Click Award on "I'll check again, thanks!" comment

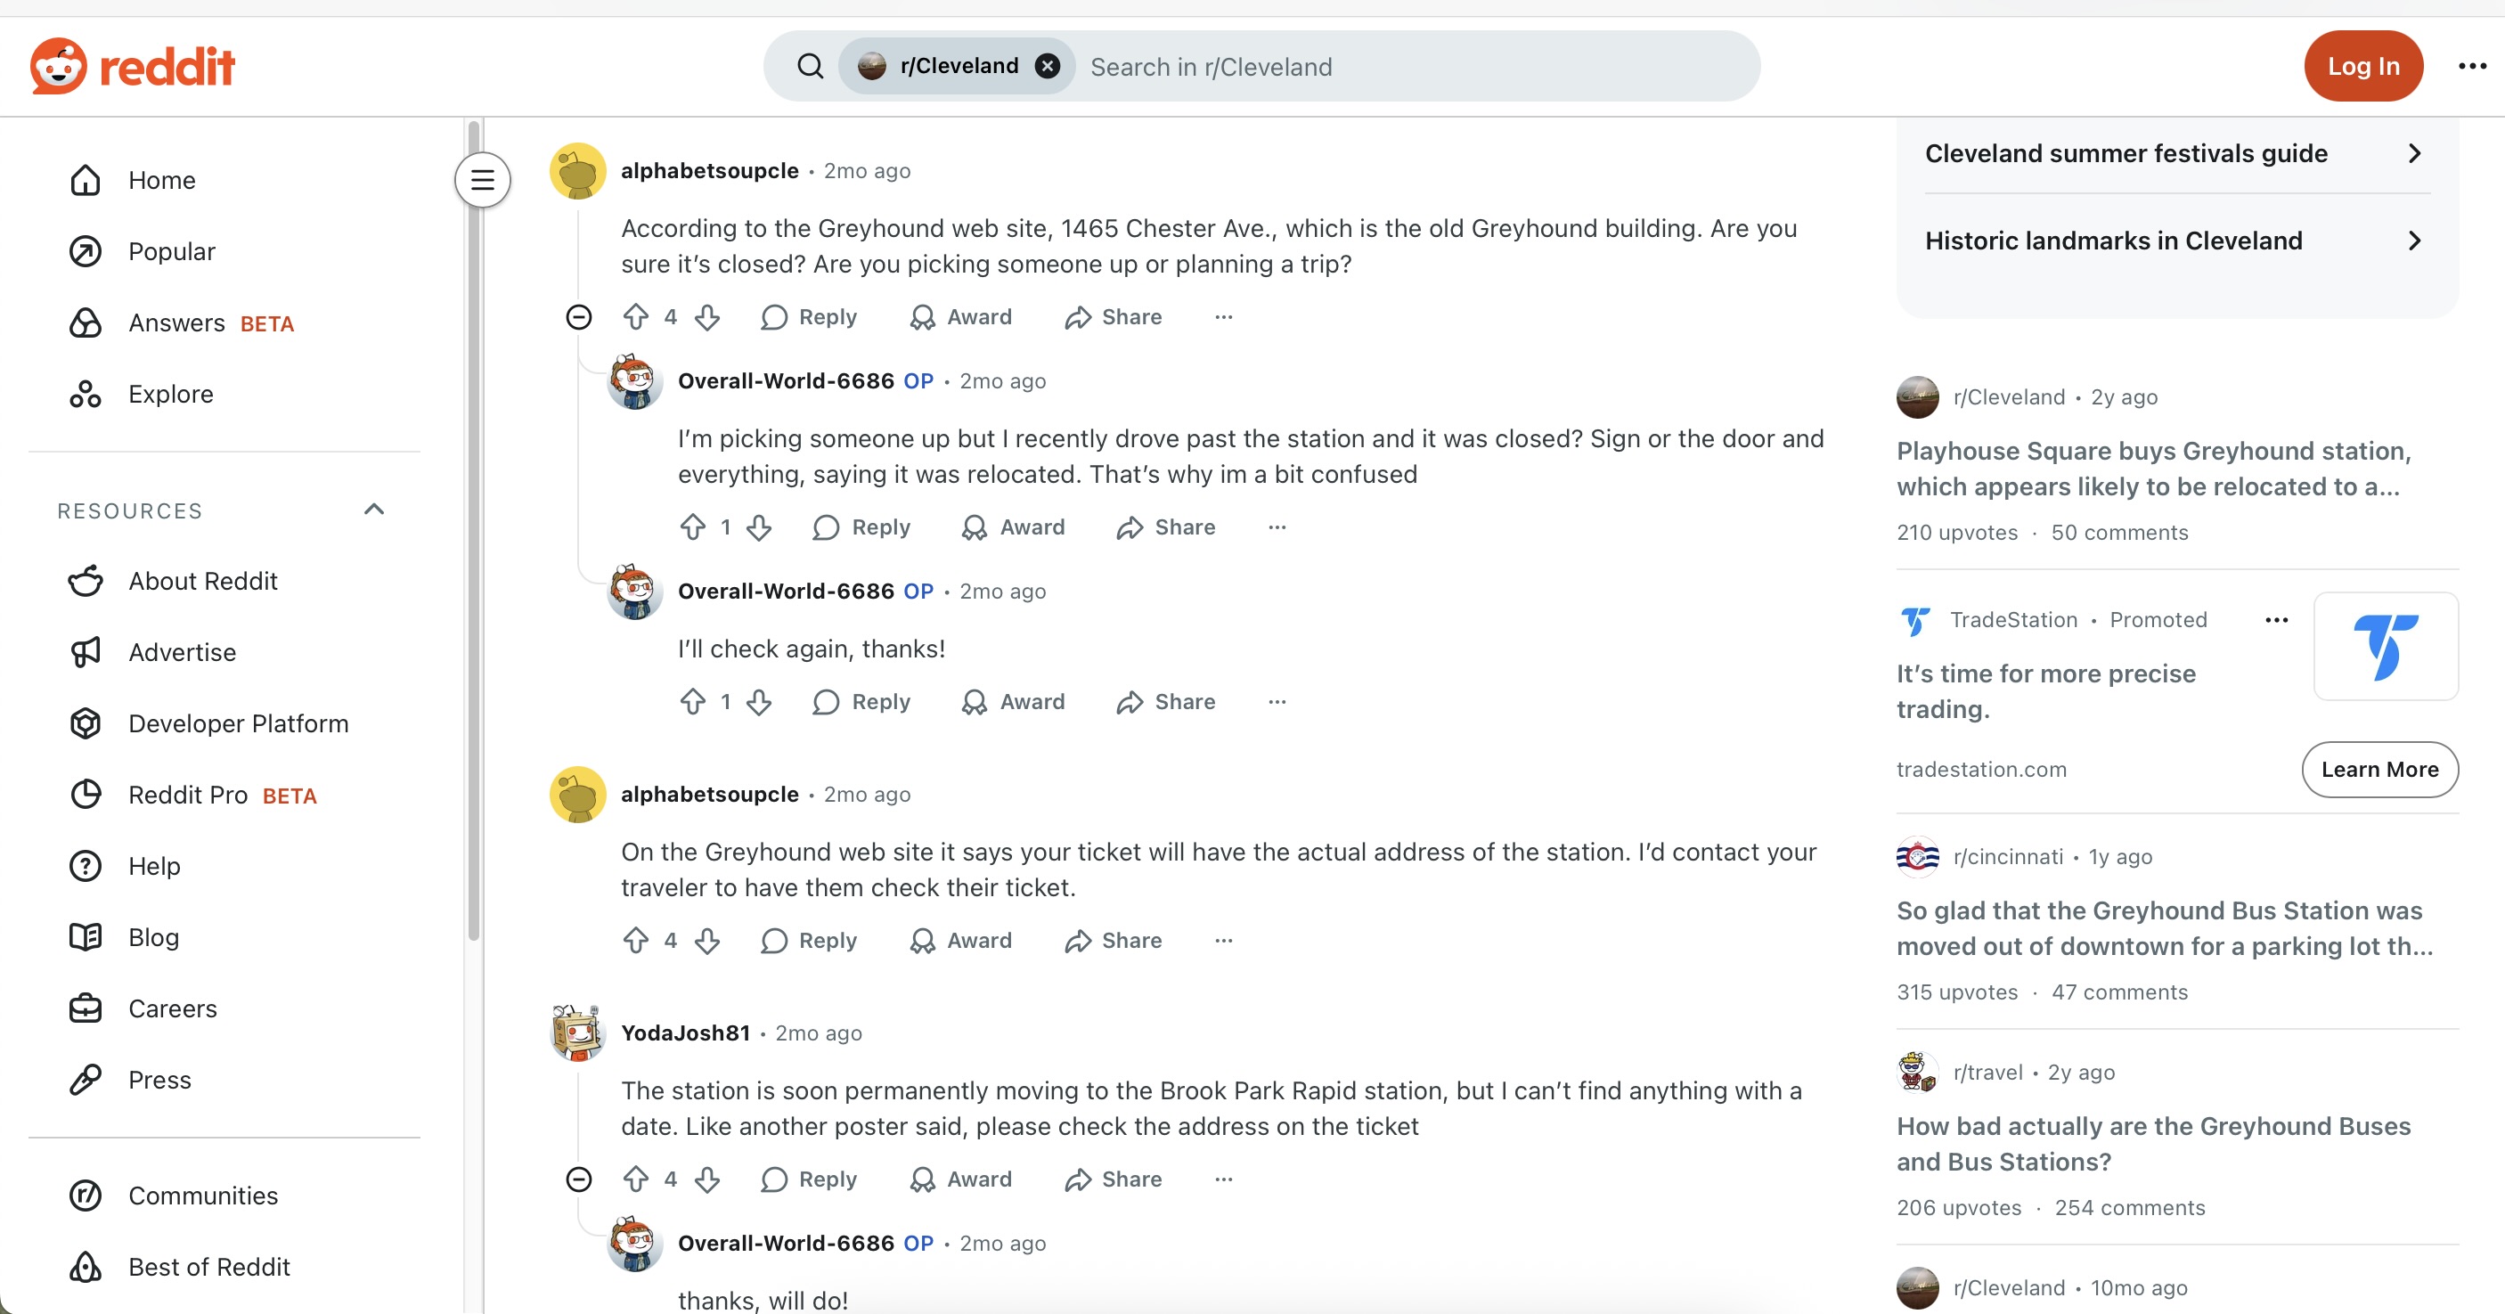click(x=1013, y=702)
